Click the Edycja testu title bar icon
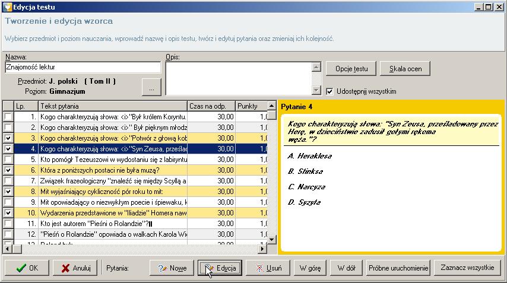Viewport: 507px width, 283px height. (x=7, y=7)
